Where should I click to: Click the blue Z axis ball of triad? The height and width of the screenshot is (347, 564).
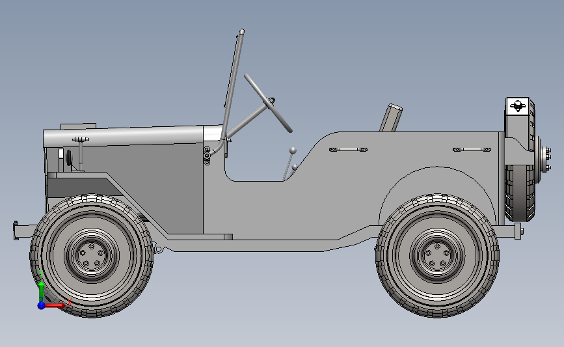pyautogui.click(x=41, y=305)
